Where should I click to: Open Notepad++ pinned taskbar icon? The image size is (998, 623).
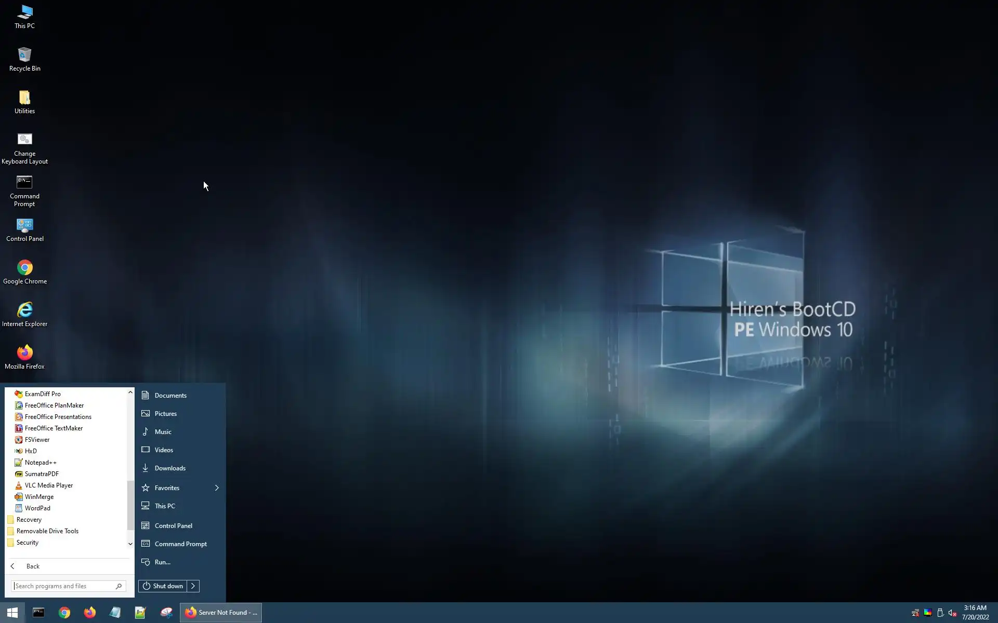[140, 613]
